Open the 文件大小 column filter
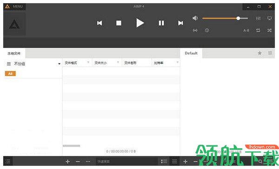279x169 pixels. (x=118, y=62)
